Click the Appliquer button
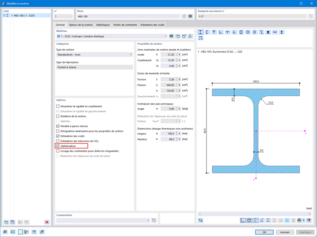 [305, 232]
